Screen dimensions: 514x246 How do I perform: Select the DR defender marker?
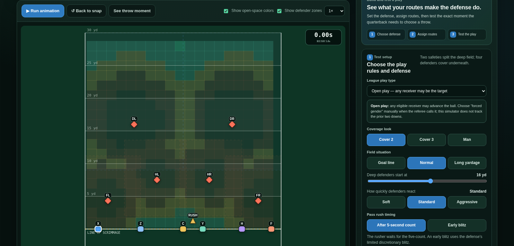click(232, 124)
